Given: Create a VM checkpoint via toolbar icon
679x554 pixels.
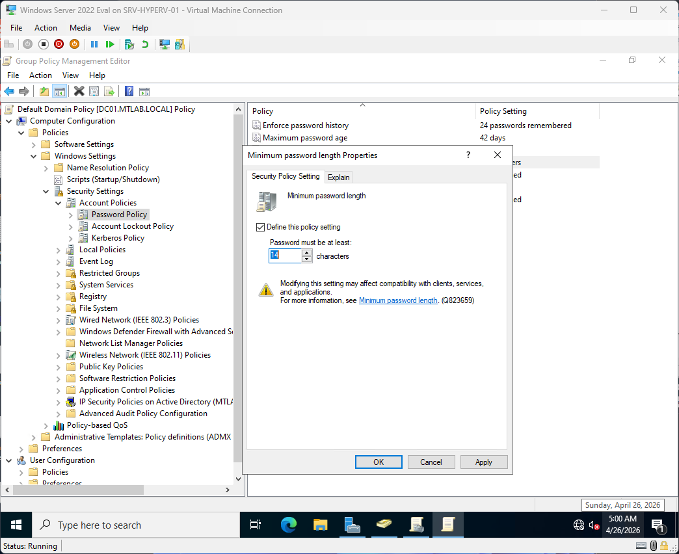Looking at the screenshot, I should [x=129, y=44].
